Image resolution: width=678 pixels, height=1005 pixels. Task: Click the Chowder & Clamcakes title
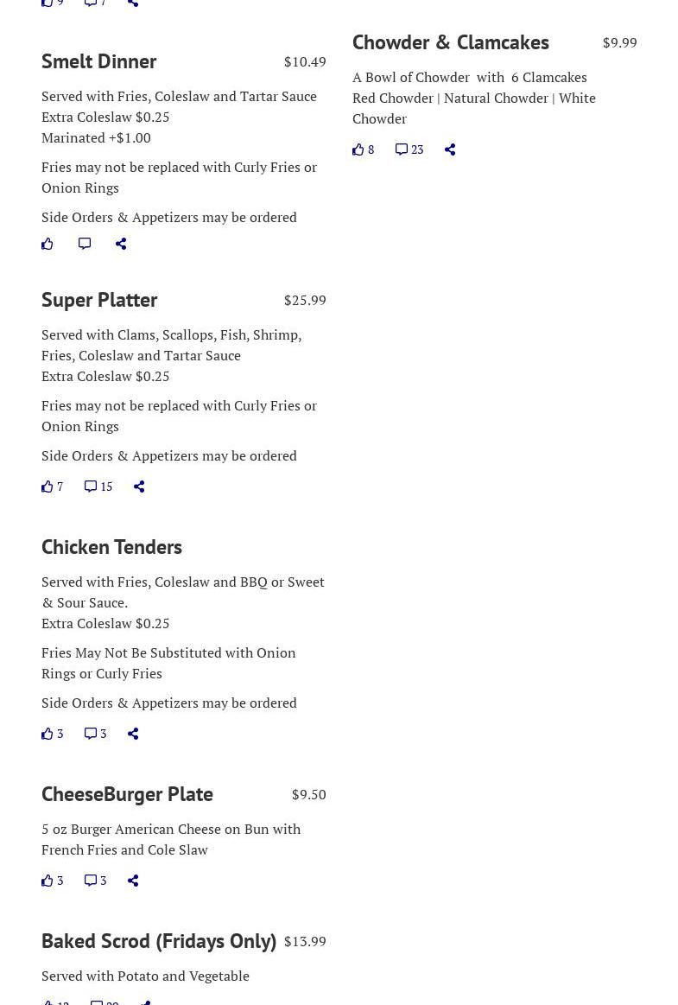pyautogui.click(x=450, y=42)
